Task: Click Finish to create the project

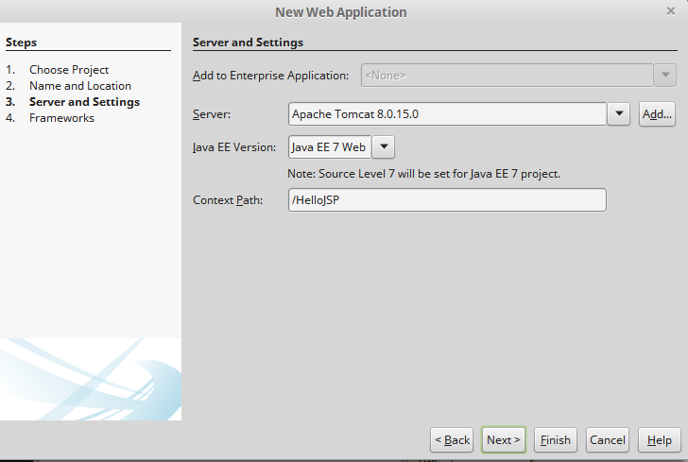Action: tap(555, 440)
